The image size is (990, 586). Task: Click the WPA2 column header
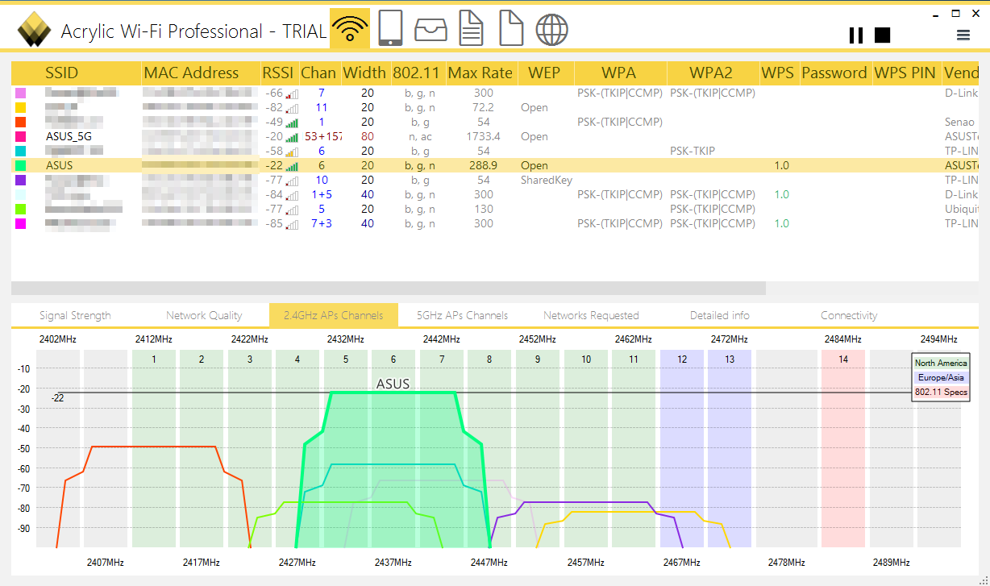[711, 73]
